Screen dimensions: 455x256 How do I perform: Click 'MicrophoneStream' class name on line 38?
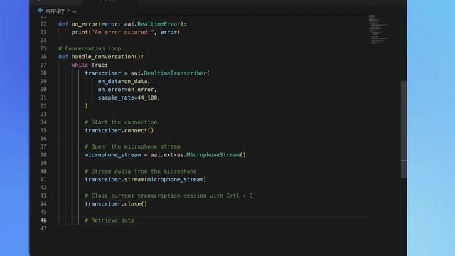213,155
